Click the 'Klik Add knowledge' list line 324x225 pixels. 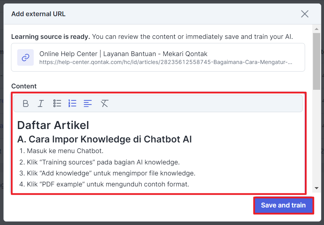(x=111, y=173)
